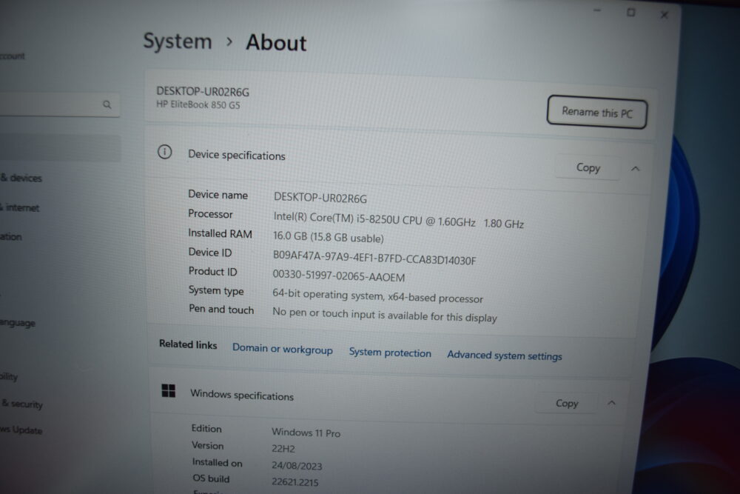Open the sidebar item ending in 'bility'
The height and width of the screenshot is (494, 740).
(x=9, y=376)
